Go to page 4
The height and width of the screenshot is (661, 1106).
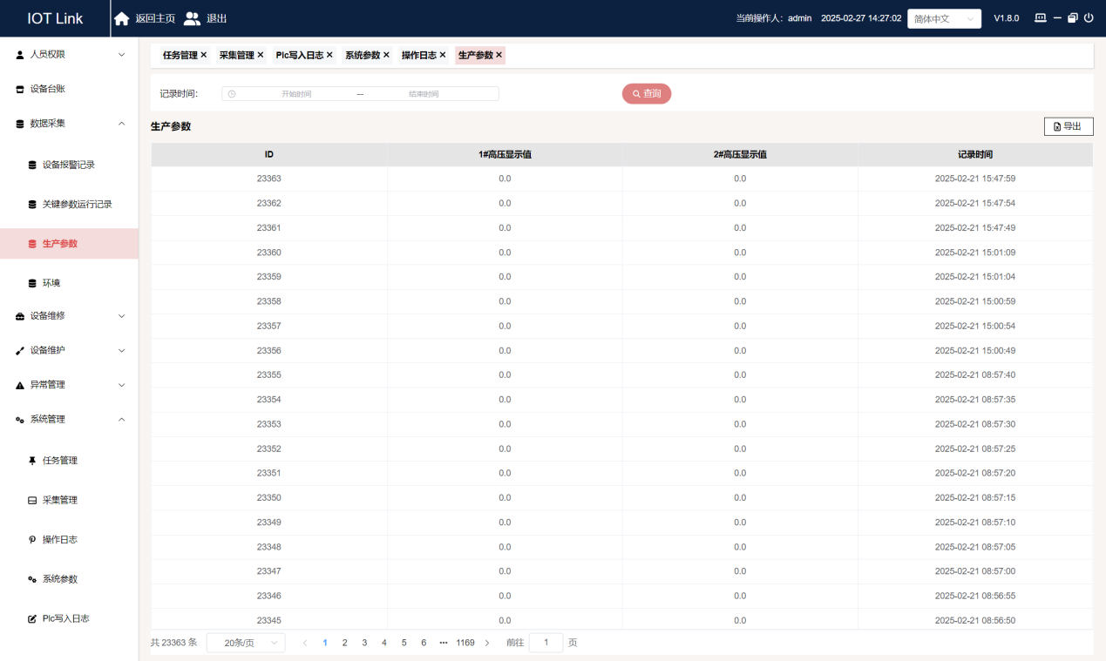(x=384, y=643)
